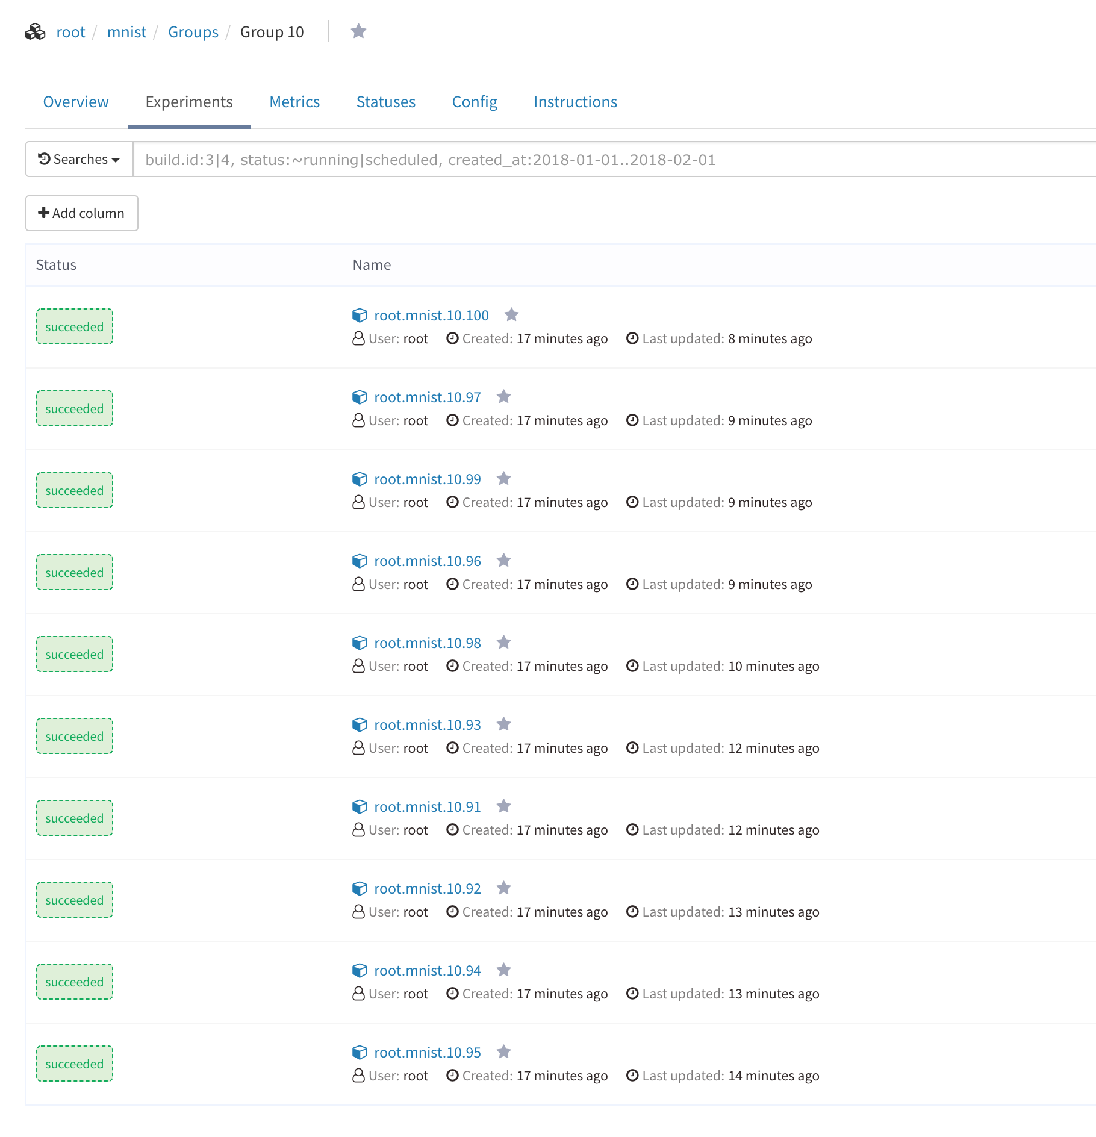Click the Add column button

pyautogui.click(x=82, y=213)
